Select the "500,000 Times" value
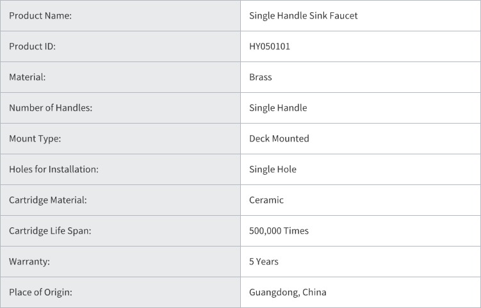 pyautogui.click(x=279, y=231)
